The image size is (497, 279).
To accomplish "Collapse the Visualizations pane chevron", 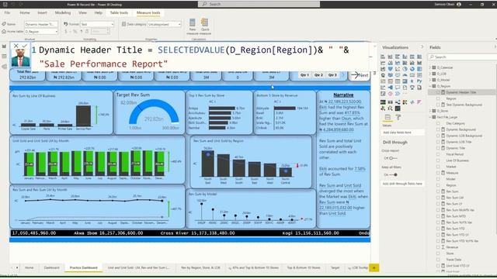I will click(422, 47).
